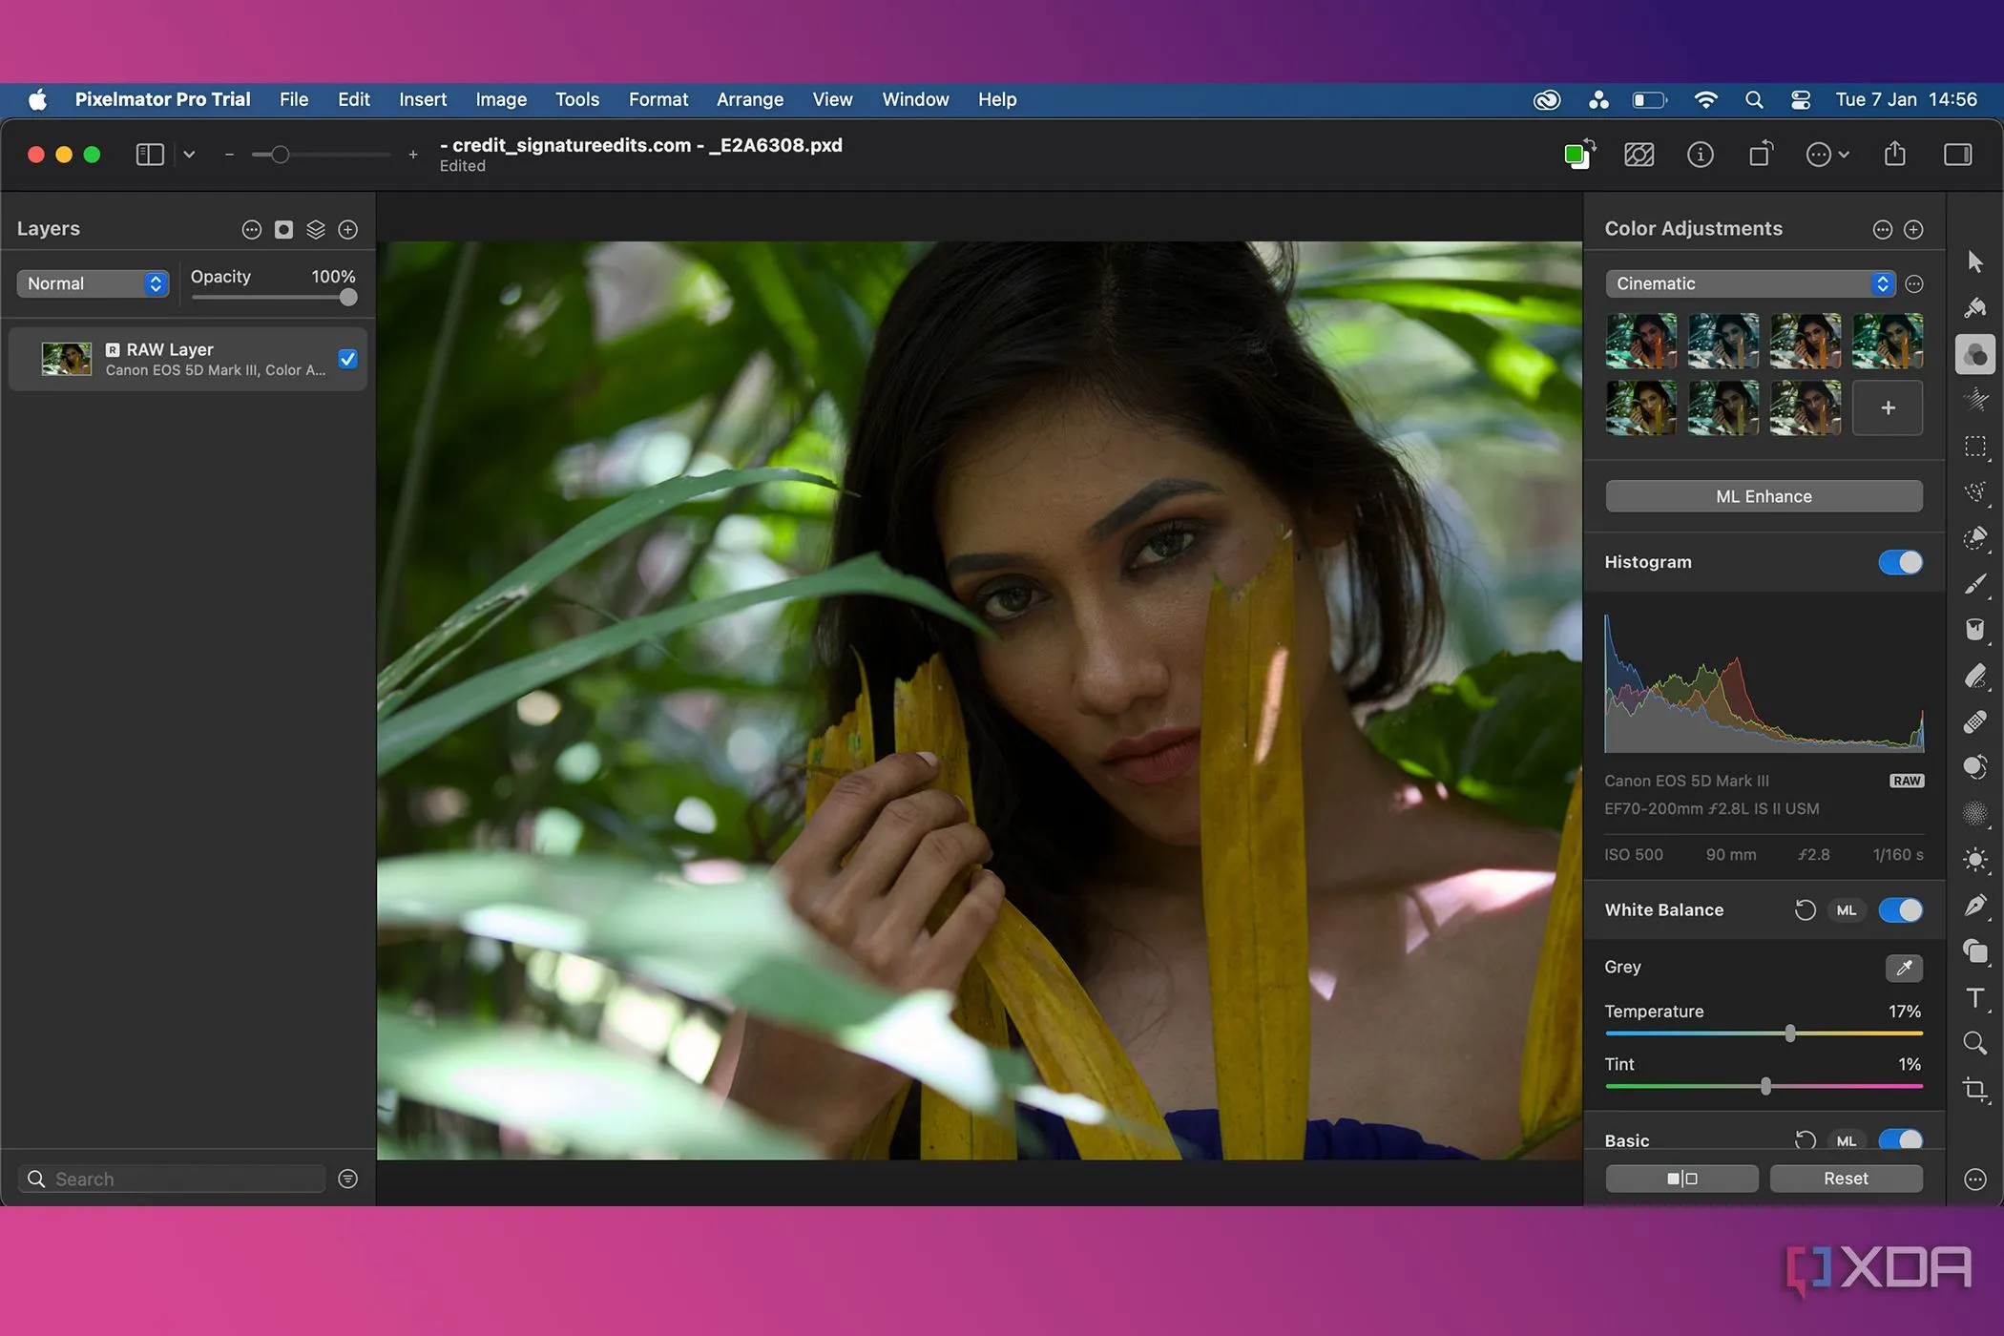Toggle the White Balance switch
Screen dimensions: 2004x1336
tap(1900, 910)
